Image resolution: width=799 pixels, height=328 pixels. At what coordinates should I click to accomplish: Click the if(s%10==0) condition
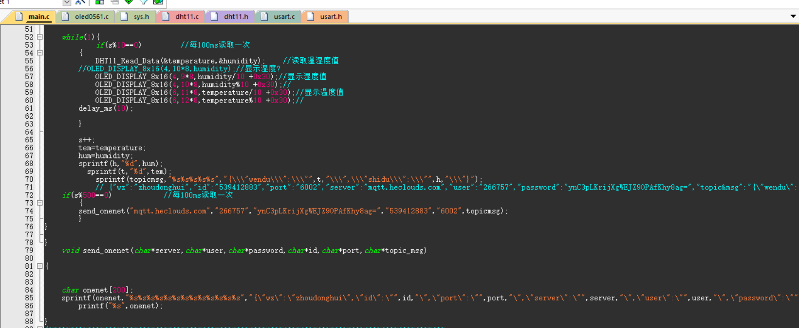(118, 45)
